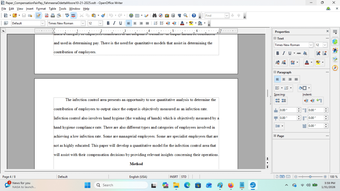Open OpenOffice Help question mark icon
This screenshot has width=340, height=191.
[194, 16]
